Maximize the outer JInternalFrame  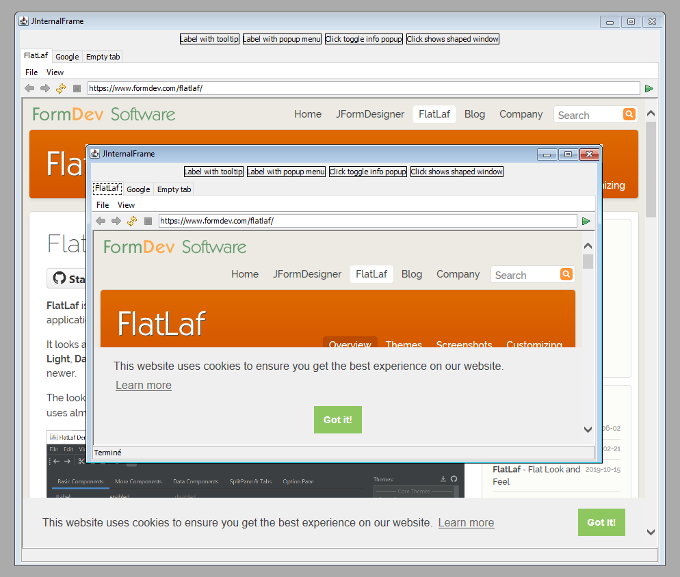pyautogui.click(x=631, y=22)
